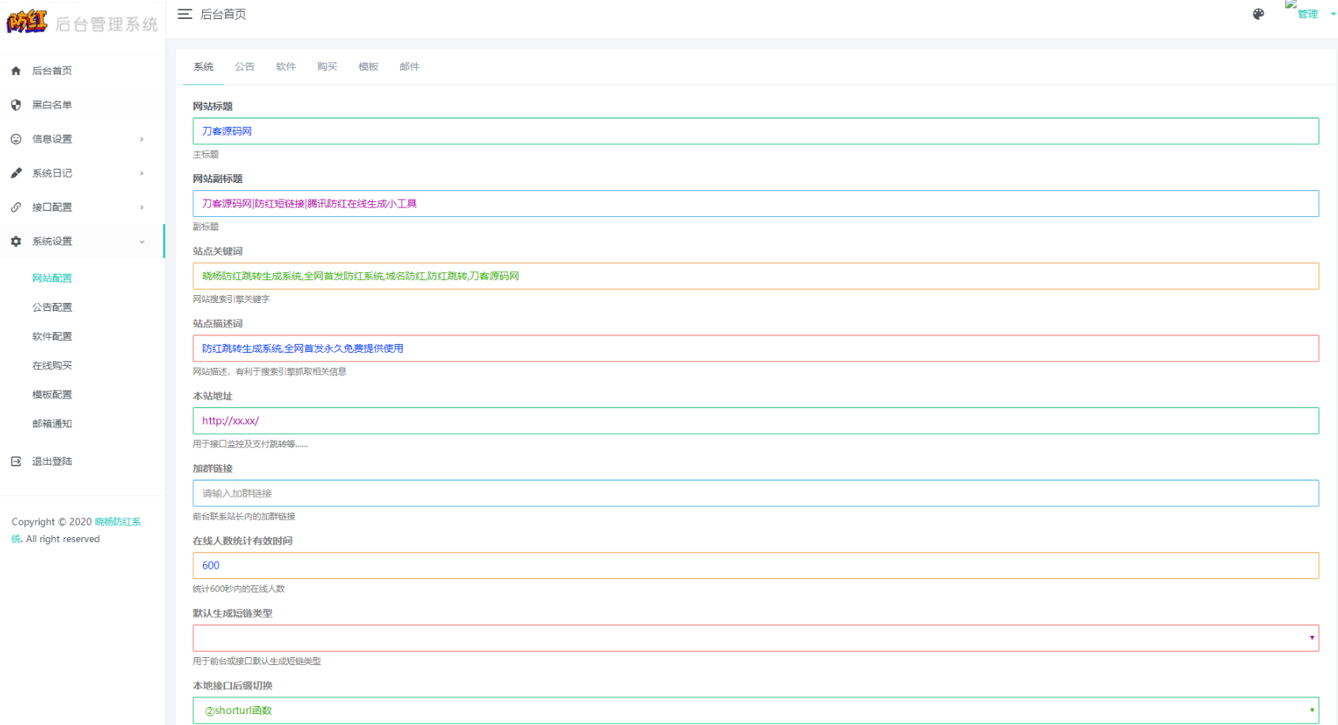Click the 本站地址 input field
The image size is (1338, 725).
[755, 420]
